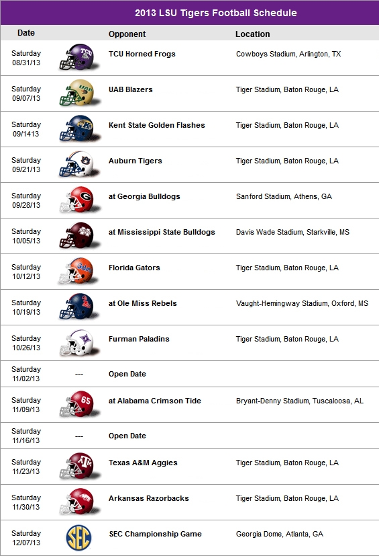Select the Location column header

pyautogui.click(x=253, y=34)
